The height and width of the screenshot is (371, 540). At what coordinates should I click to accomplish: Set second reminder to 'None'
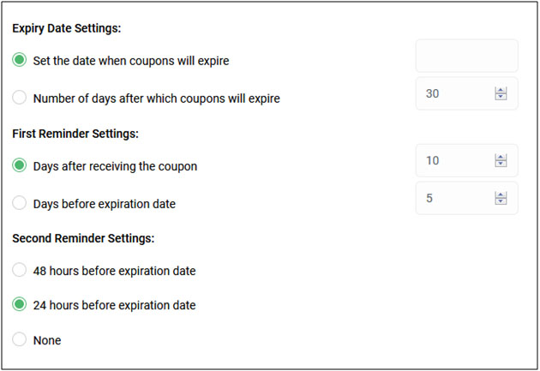tap(19, 339)
